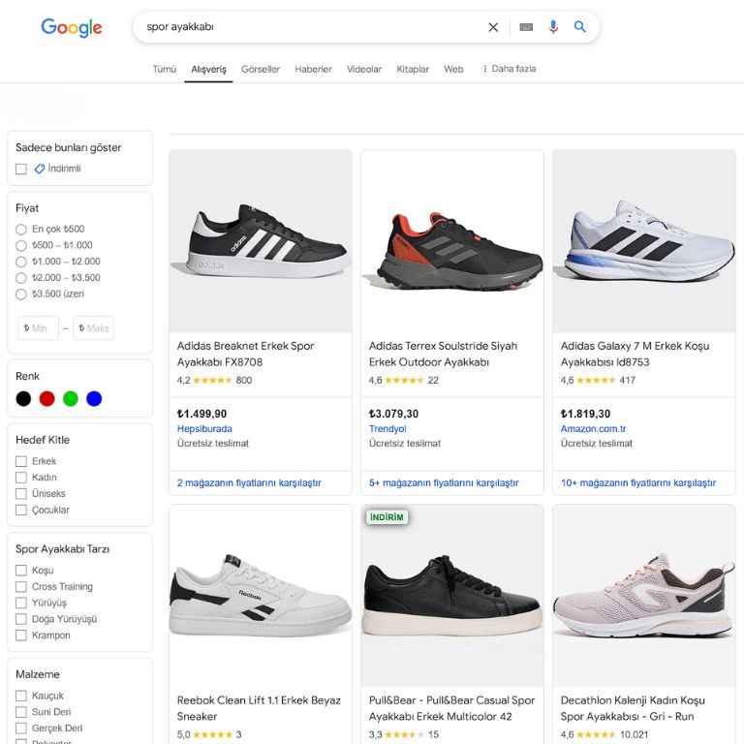Enable the Cross Training filter
This screenshot has height=744, width=744.
click(x=21, y=586)
